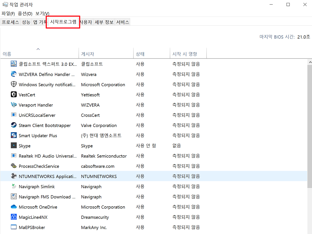The height and width of the screenshot is (234, 312).
Task: Select 'ProcessCheckService' name text
Action: pos(39,166)
